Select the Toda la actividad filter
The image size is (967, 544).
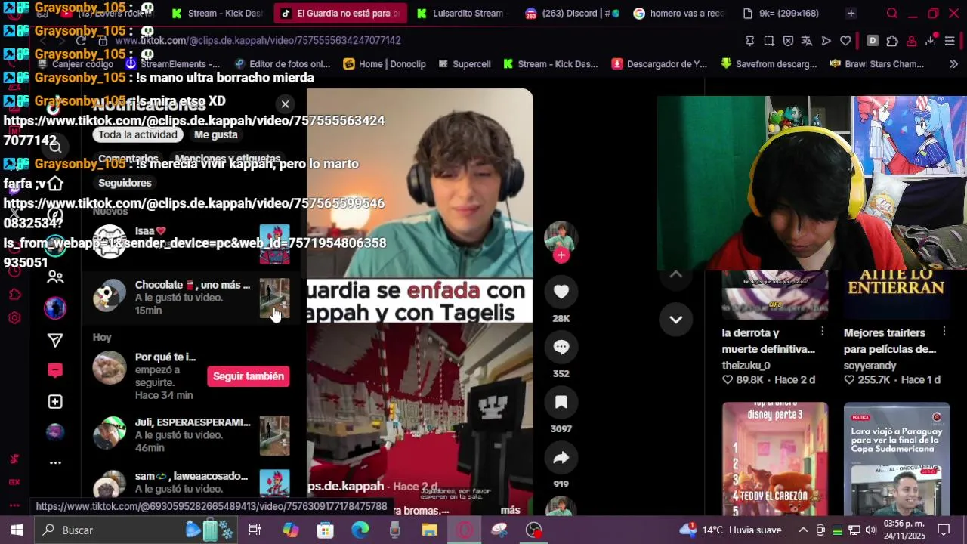pos(137,134)
